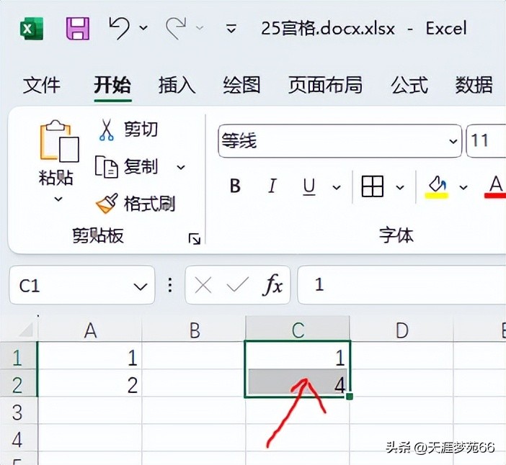Switch to the 数据 tab
The image size is (506, 465).
click(x=474, y=85)
